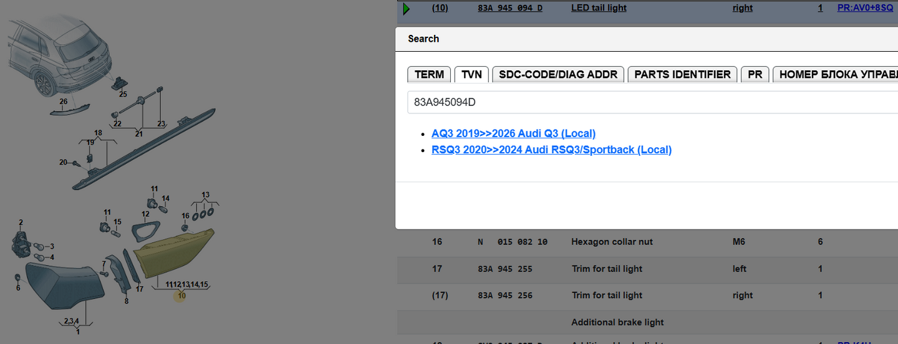Click the highlighted inner tail light part in the diagram

(175, 252)
